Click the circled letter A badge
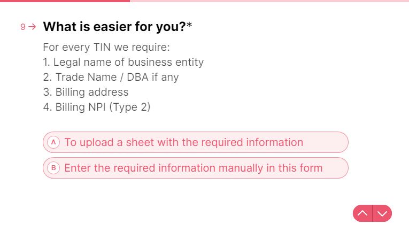409x239 pixels. coord(53,142)
